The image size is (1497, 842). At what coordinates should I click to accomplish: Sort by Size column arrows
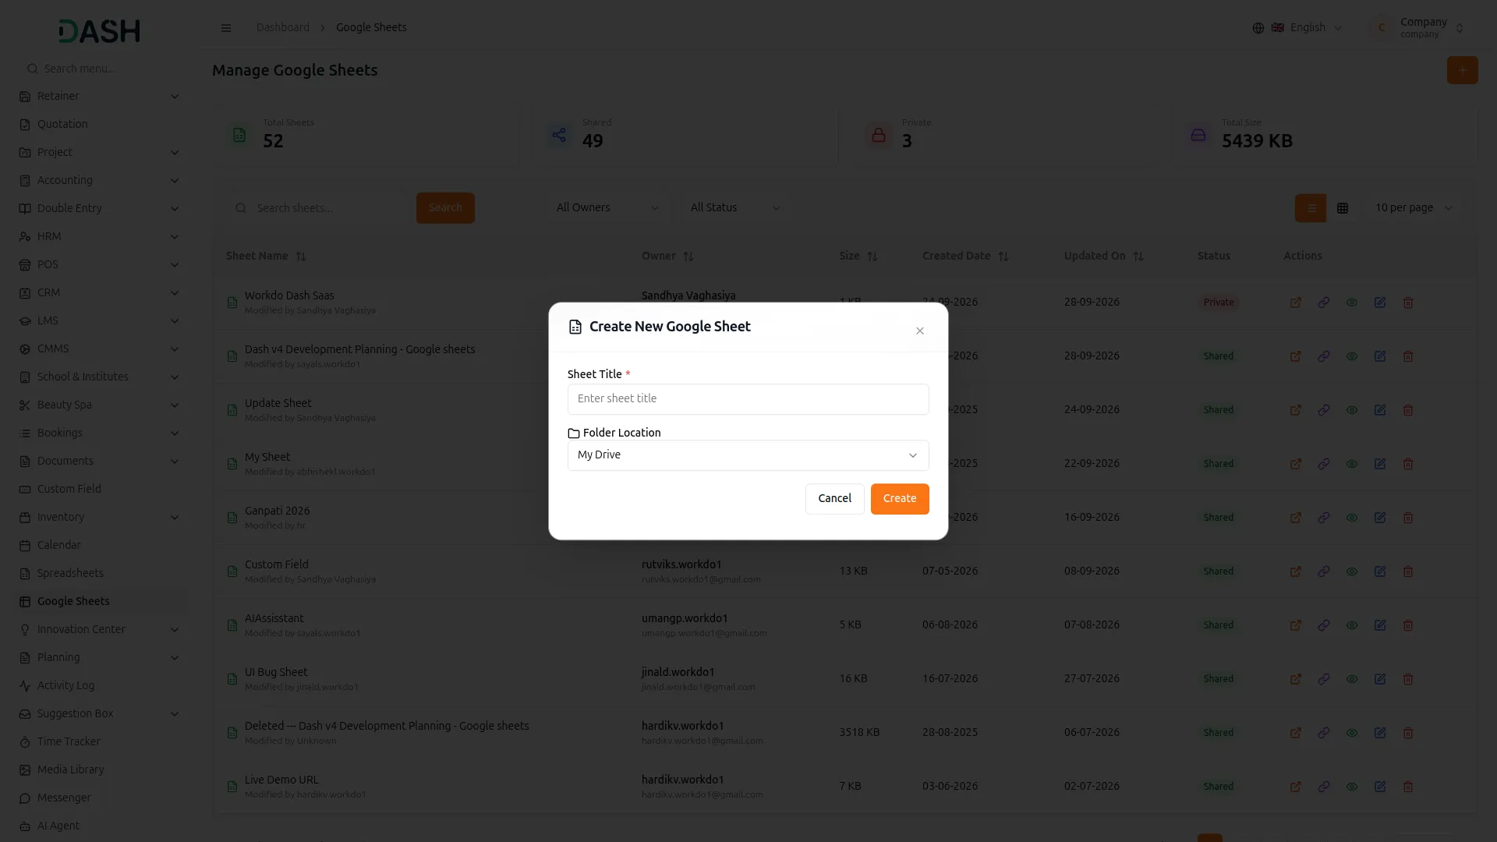point(872,256)
